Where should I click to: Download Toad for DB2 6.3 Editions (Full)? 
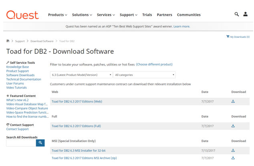(x=233, y=126)
